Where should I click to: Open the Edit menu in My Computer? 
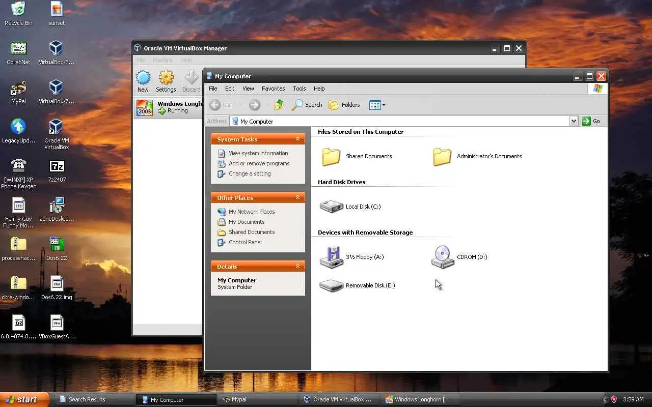coord(230,89)
